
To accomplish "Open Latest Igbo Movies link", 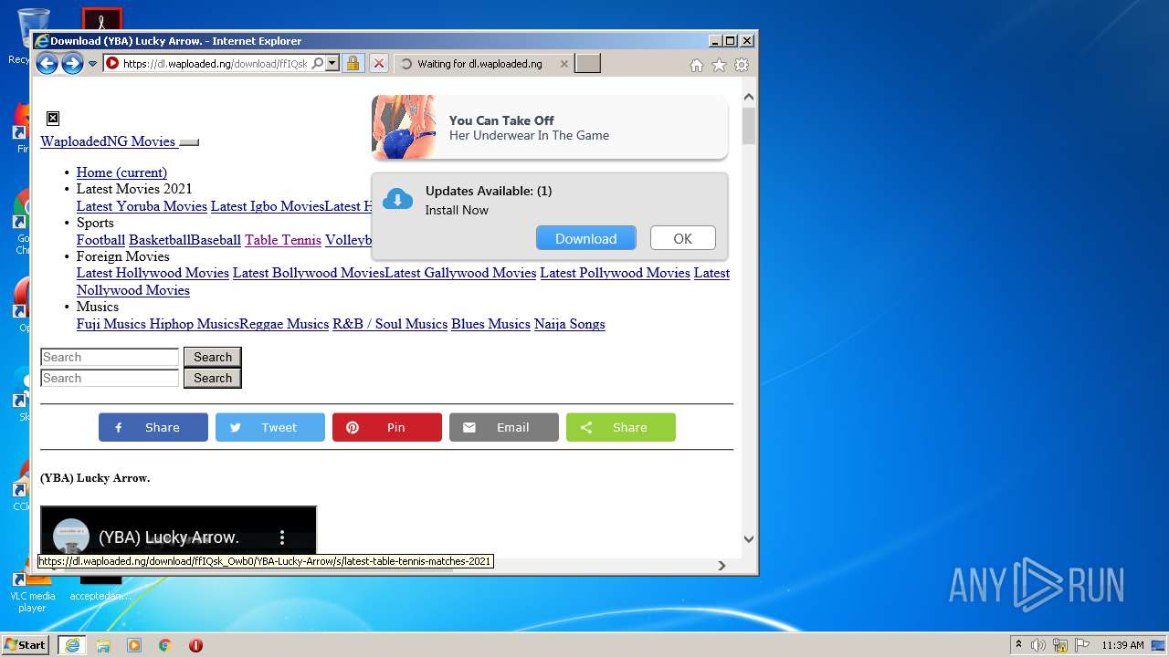I will pyautogui.click(x=268, y=206).
